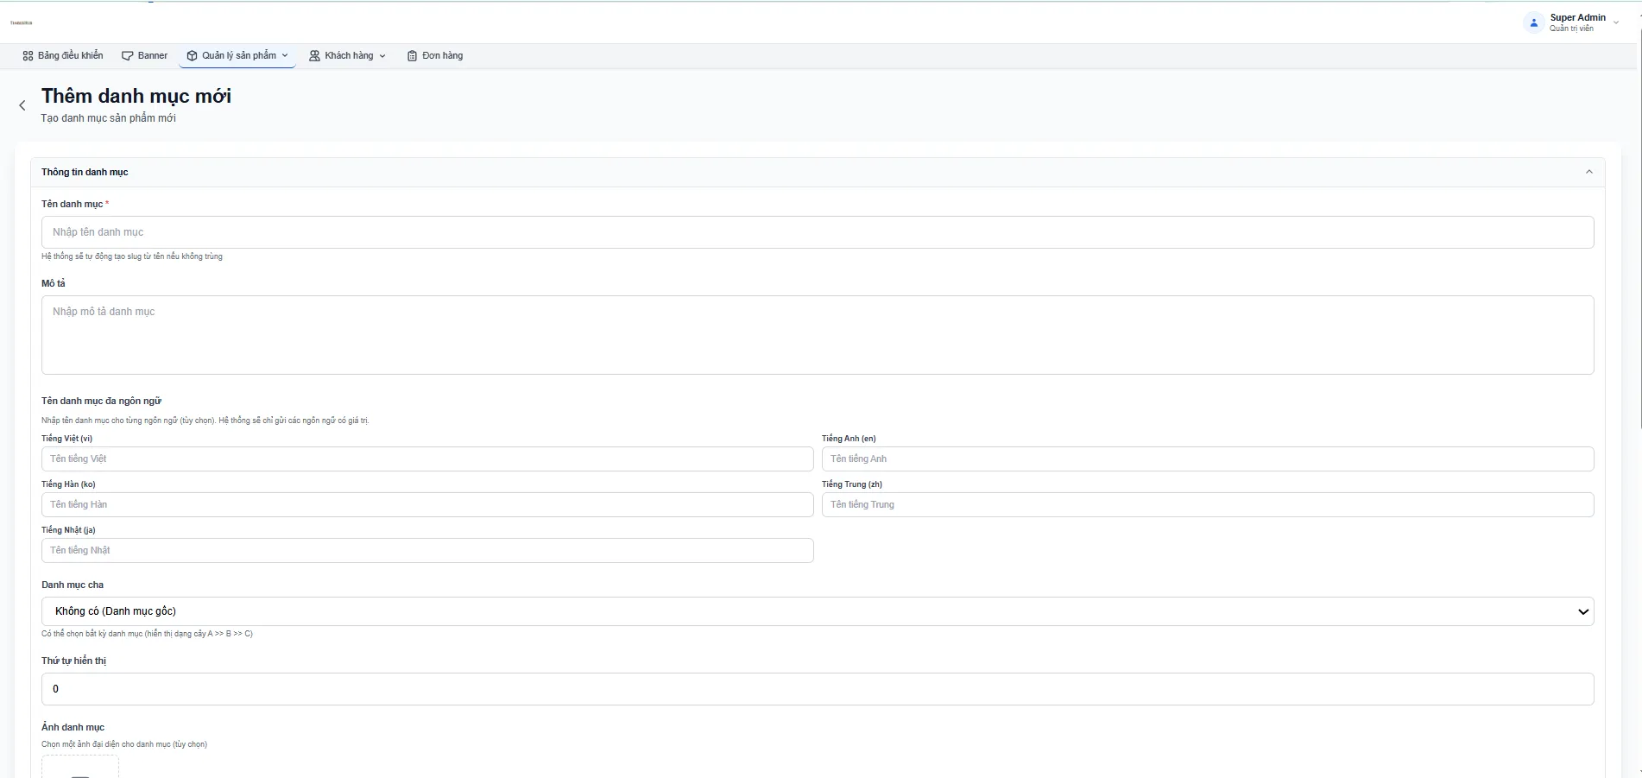The image size is (1642, 778).
Task: Open Super Admin account menu chevron
Action: [x=1616, y=22]
